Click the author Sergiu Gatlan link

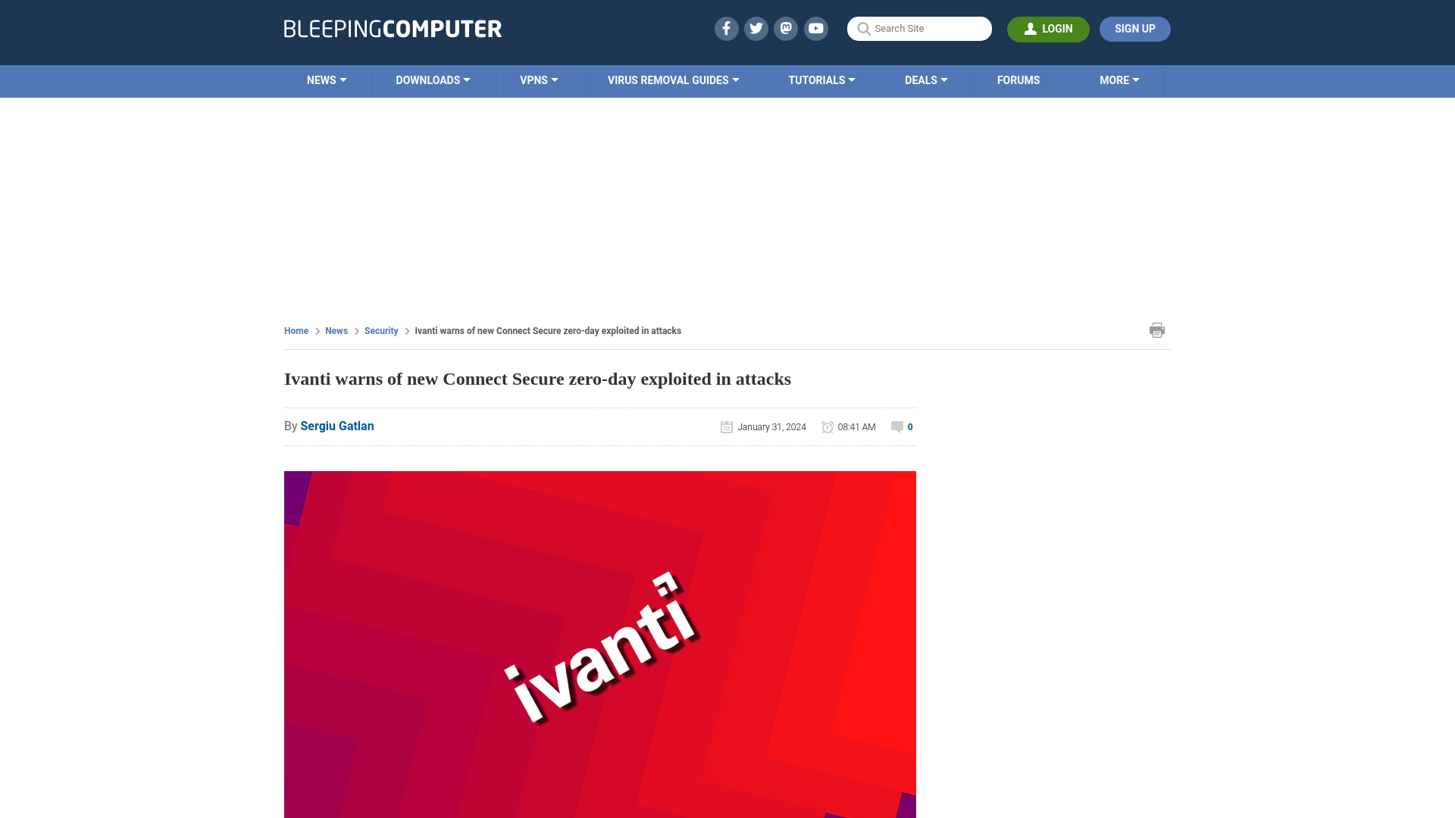[x=336, y=426]
